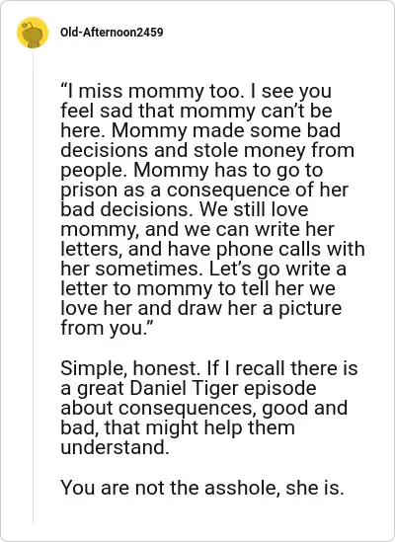Click the quoted paragraph starting "I miss mommy too"
The image size is (395, 542).
pyautogui.click(x=212, y=209)
